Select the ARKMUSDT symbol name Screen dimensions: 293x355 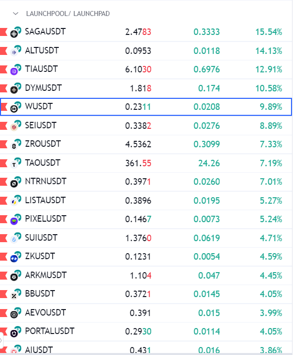[x=46, y=275]
